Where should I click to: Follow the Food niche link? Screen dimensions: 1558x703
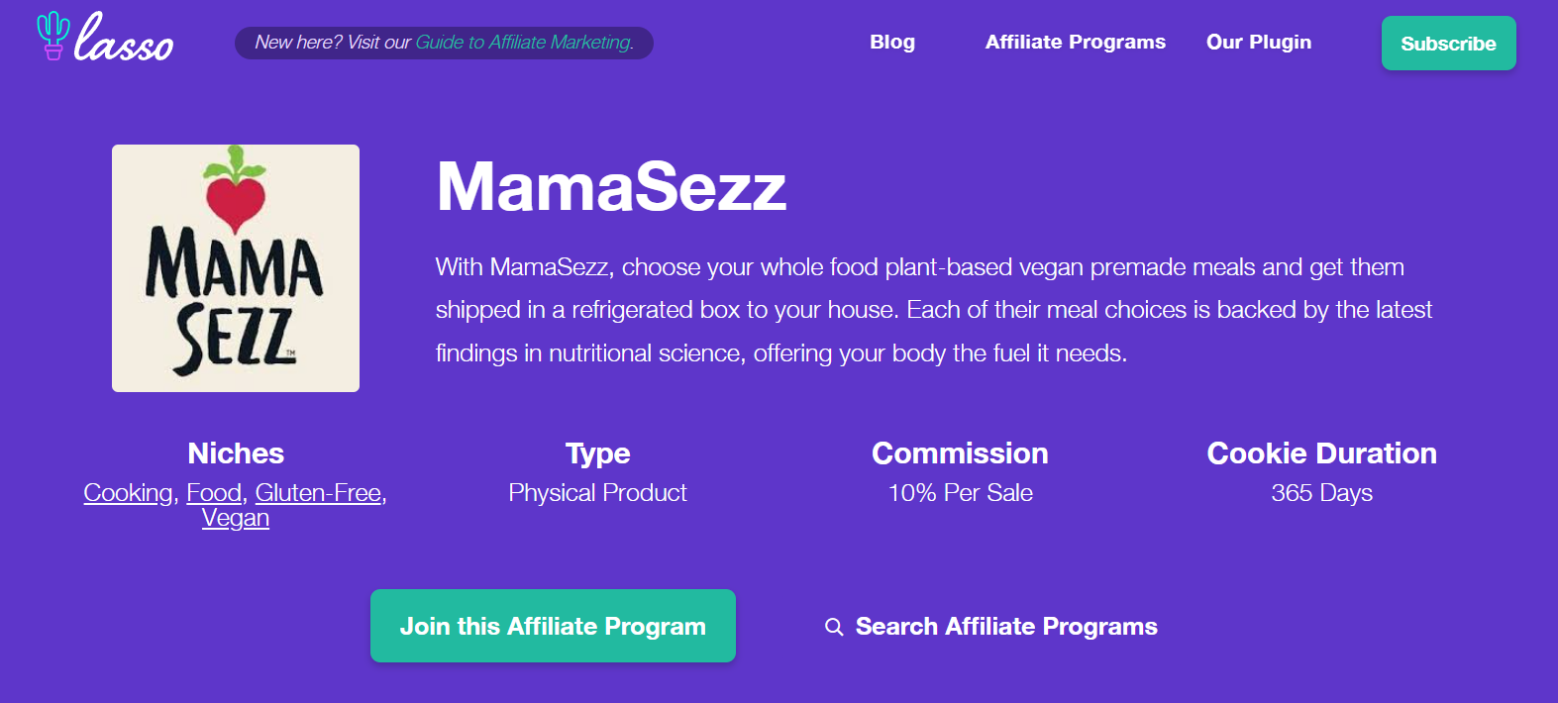214,493
